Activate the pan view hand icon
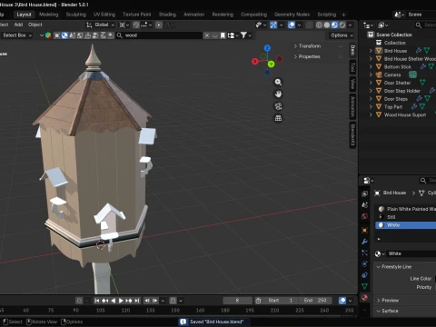The width and height of the screenshot is (436, 327). point(278,94)
